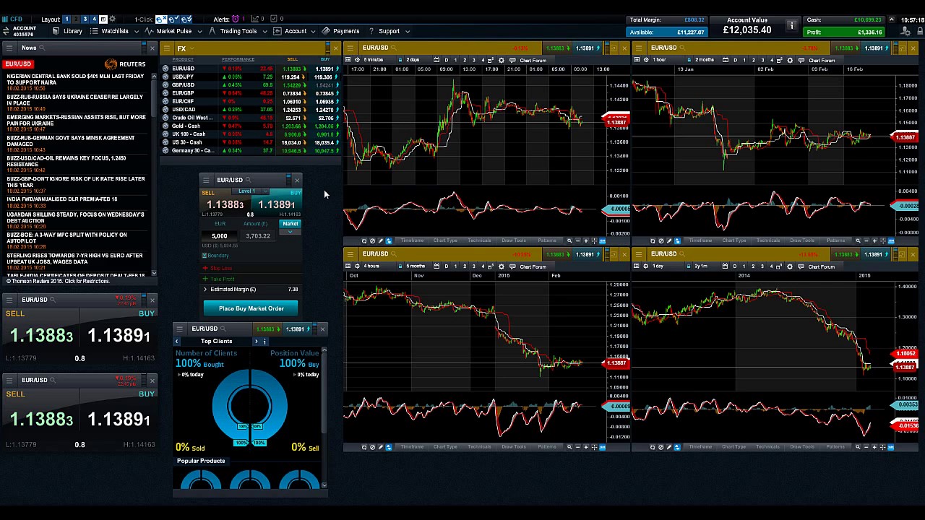
Task: Open Sterling rises 7-yr high headline
Action: (x=75, y=259)
